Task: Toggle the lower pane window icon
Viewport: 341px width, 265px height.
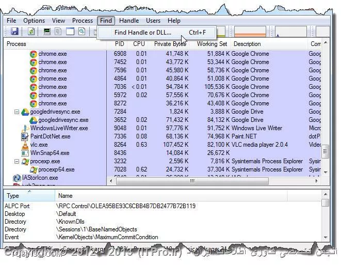Action: coord(70,32)
